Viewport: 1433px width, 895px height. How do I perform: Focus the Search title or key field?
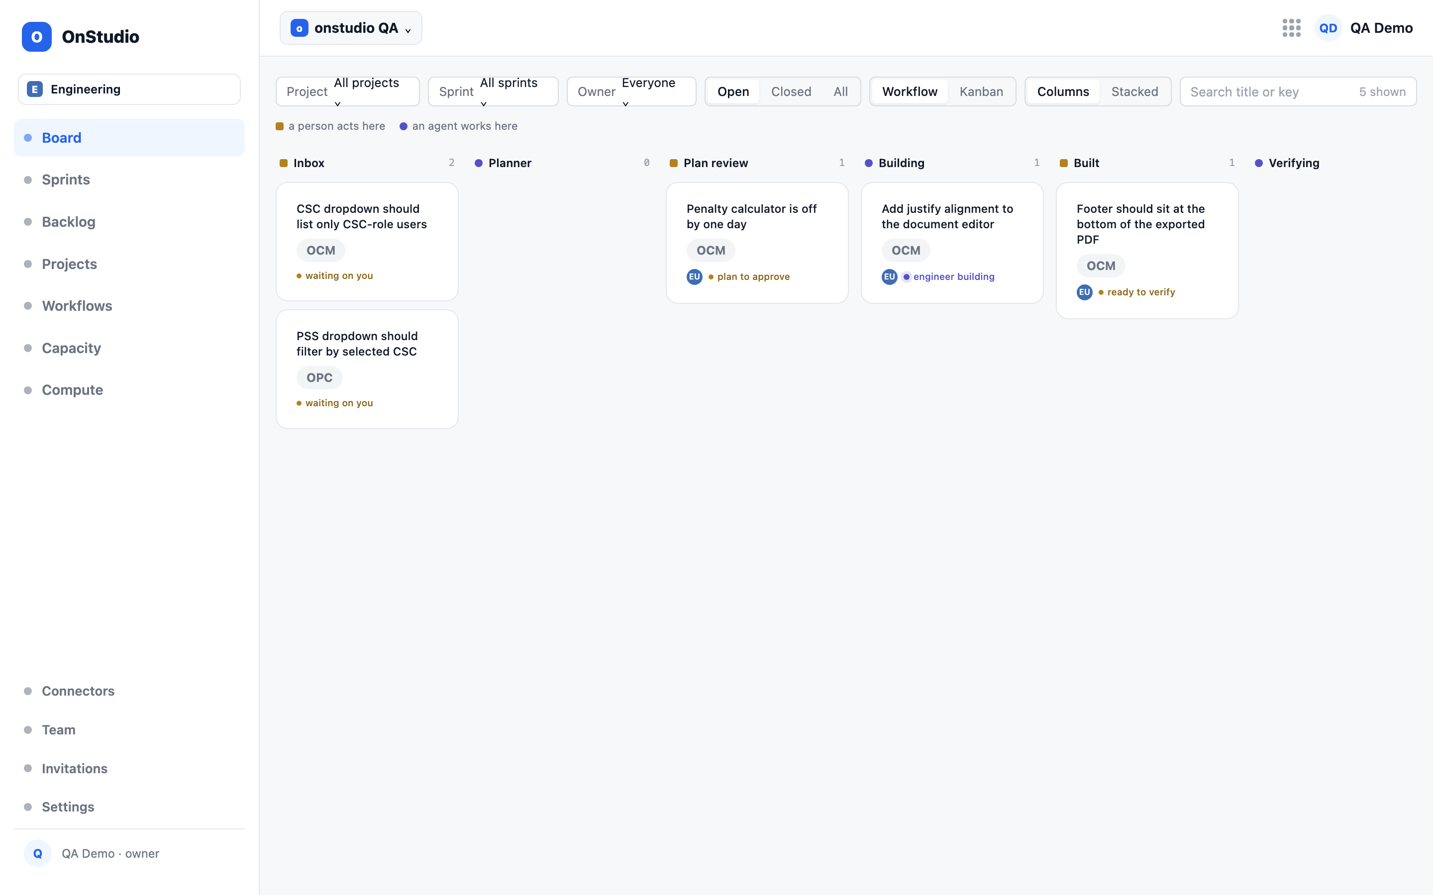click(x=1297, y=92)
